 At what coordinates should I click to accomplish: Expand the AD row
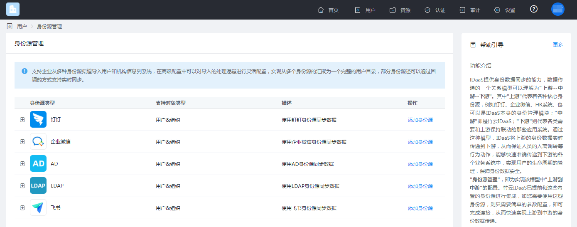(22, 164)
